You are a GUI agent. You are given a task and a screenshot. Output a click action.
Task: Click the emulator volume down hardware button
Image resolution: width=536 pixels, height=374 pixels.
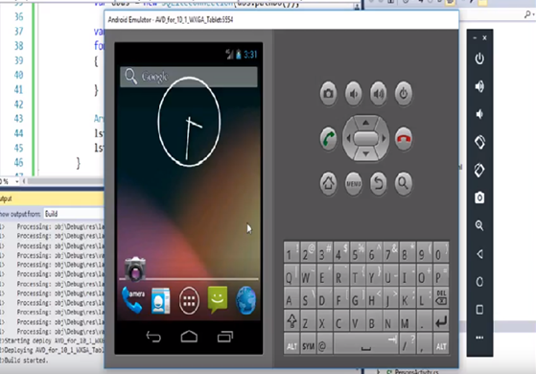[354, 93]
